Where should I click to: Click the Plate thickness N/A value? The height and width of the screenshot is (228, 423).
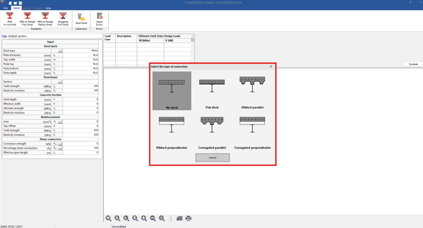click(x=81, y=55)
